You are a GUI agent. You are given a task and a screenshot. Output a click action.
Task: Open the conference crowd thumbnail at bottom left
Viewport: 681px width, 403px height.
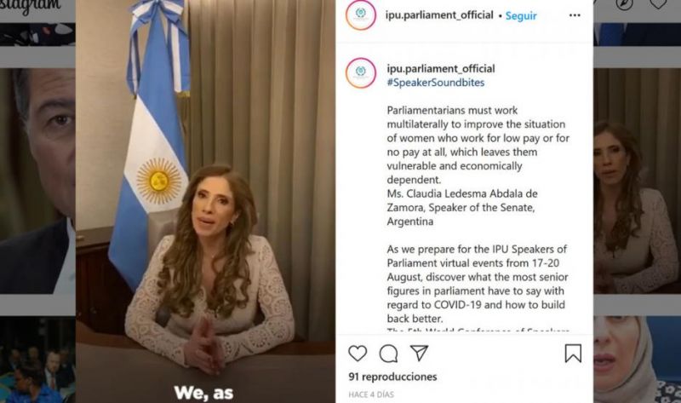37,360
